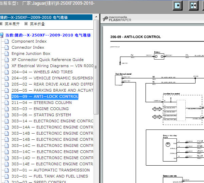Click the steering angle sensor block in the diagram
The image size is (204, 183).
click(170, 150)
